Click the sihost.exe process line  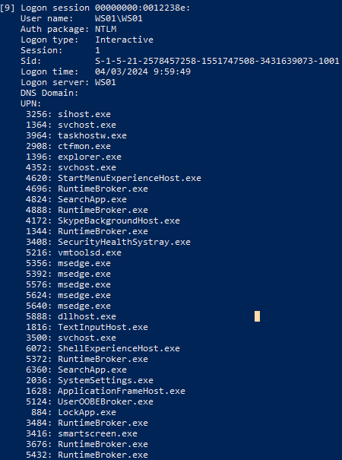pyautogui.click(x=68, y=114)
